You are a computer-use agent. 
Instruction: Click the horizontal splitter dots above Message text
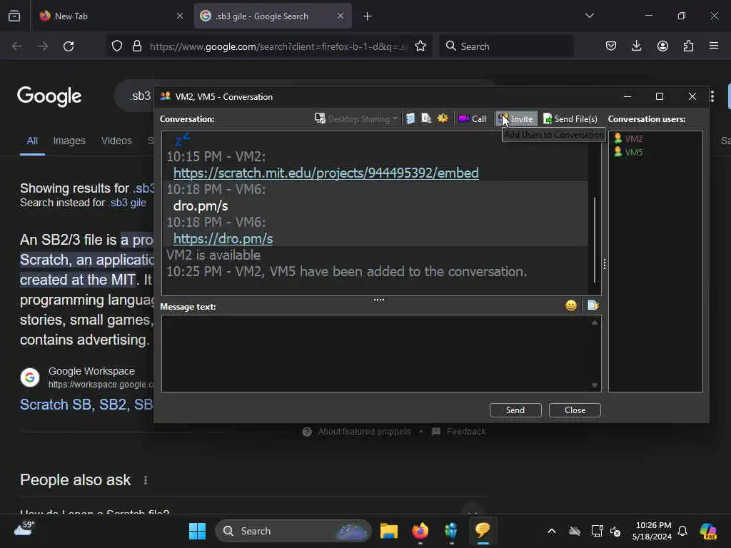[379, 300]
